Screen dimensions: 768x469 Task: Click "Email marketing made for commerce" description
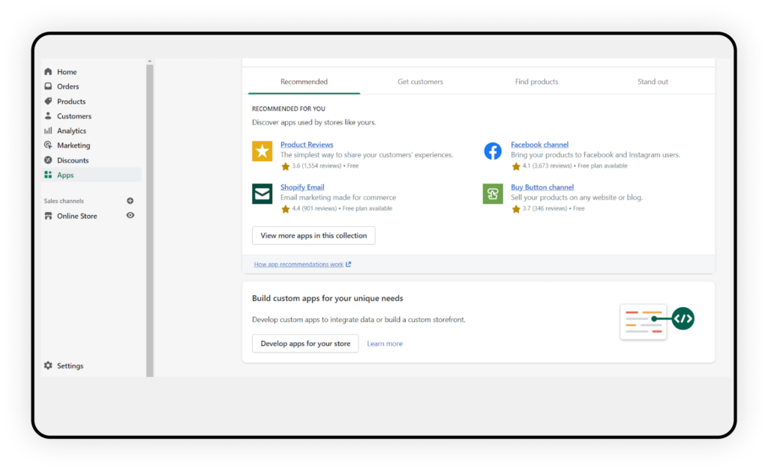(338, 197)
